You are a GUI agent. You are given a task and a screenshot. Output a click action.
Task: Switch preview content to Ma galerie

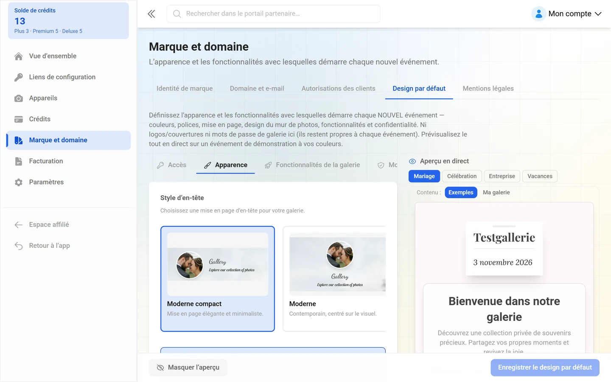coord(496,192)
